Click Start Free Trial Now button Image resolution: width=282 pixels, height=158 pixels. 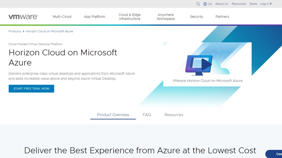pyautogui.click(x=31, y=89)
